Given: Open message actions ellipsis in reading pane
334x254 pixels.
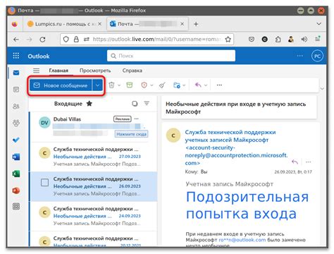Looking at the screenshot, I should coord(308,162).
